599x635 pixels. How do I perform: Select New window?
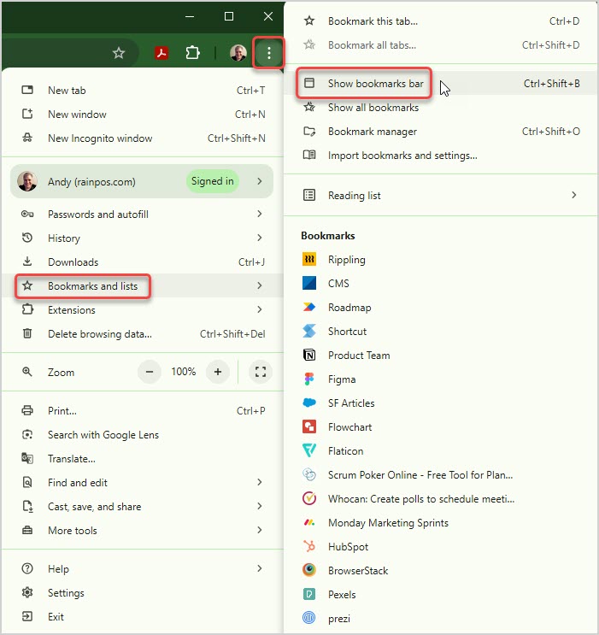pos(143,115)
